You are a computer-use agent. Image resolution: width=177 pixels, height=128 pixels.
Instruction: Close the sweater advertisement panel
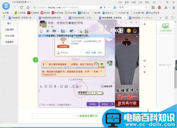click(x=137, y=36)
